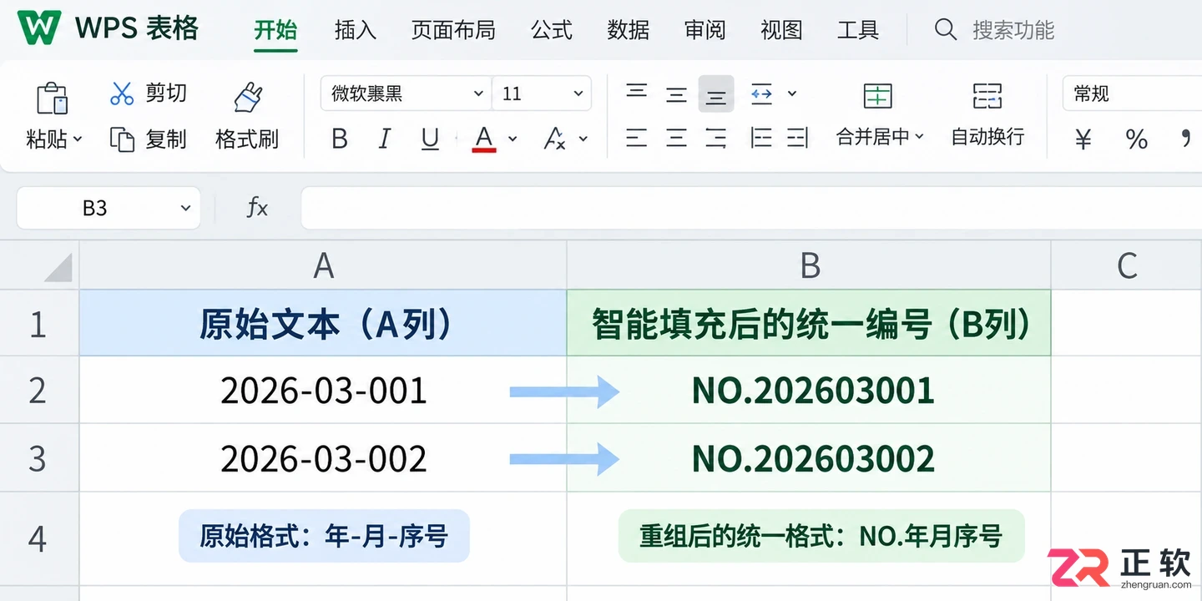Select cell containing NO.202603002

tap(809, 458)
